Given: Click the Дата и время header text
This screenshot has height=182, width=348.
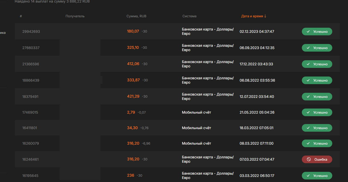Looking at the screenshot, I should click(x=252, y=16).
